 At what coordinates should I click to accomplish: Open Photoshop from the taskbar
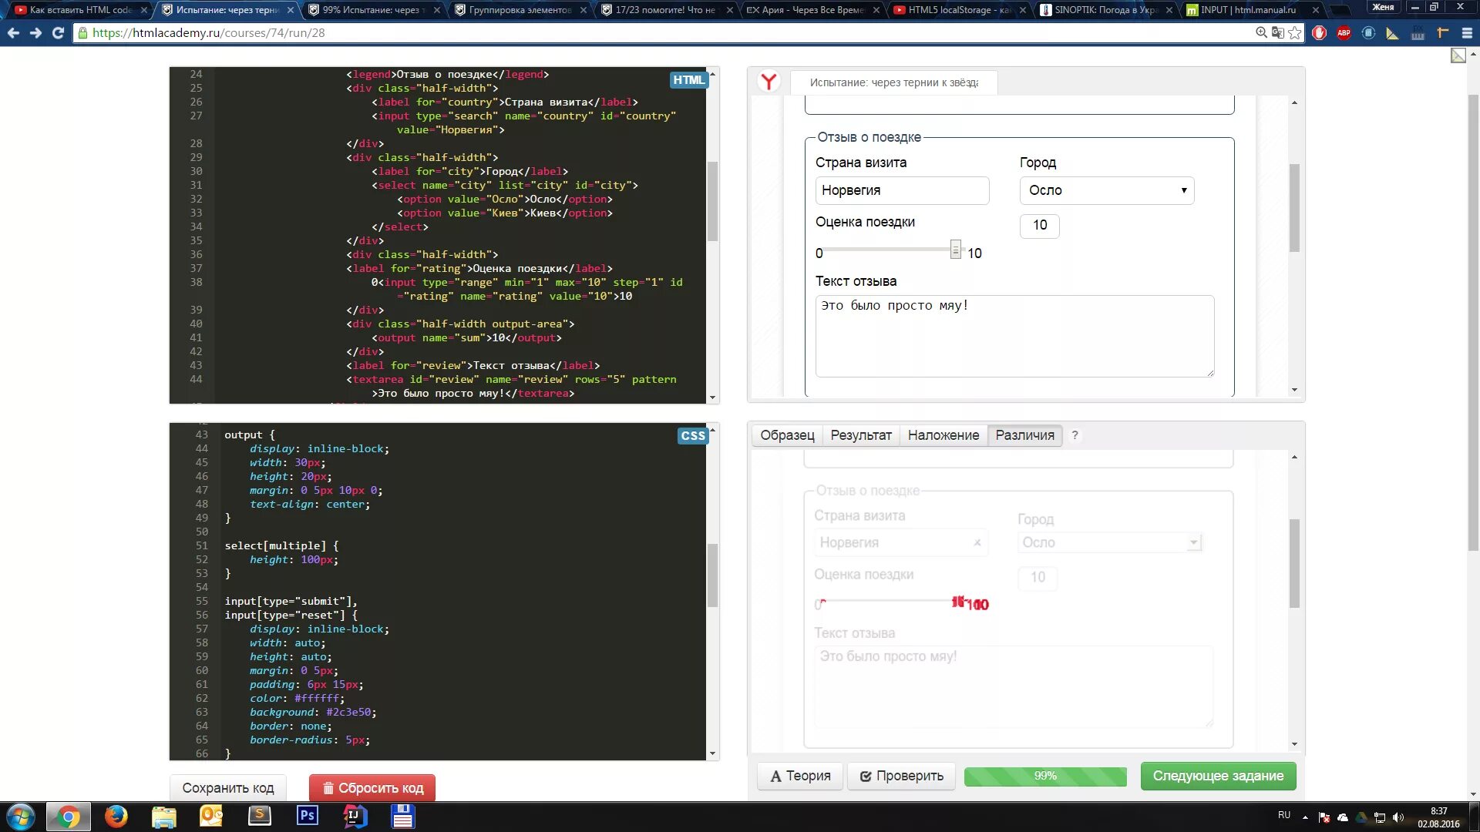(307, 816)
